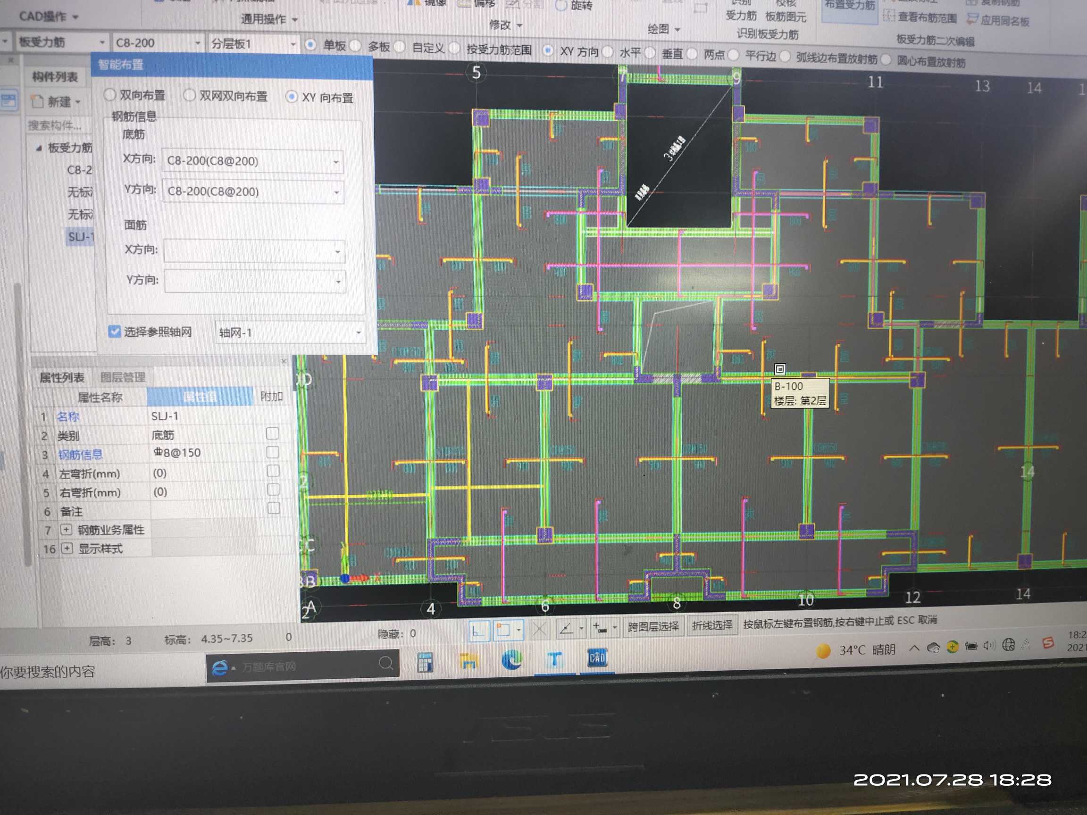Screen dimensions: 1087x815
Task: Switch to 属性列表 tab
Action: point(62,377)
